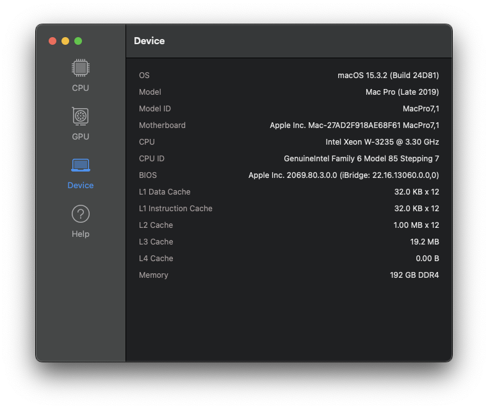The image size is (488, 409).
Task: Select the GenuineIntel CPU ID value
Action: click(361, 159)
